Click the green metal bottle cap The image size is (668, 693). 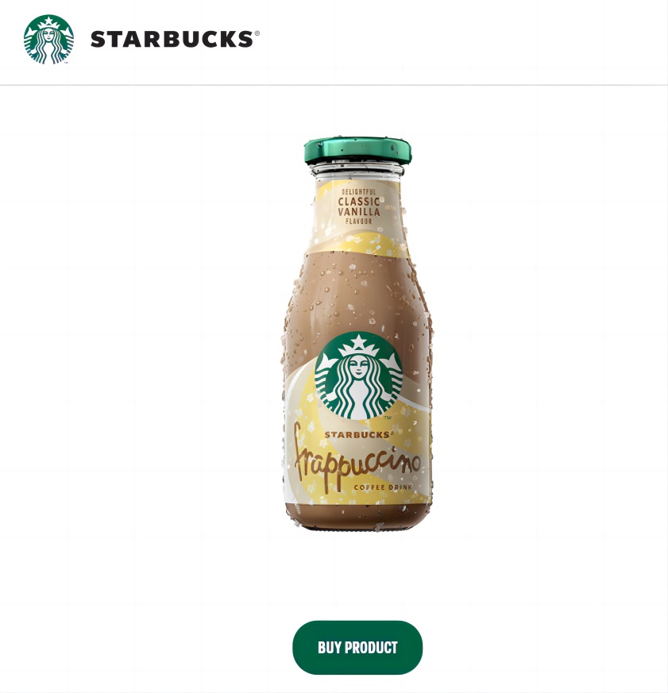coord(357,150)
